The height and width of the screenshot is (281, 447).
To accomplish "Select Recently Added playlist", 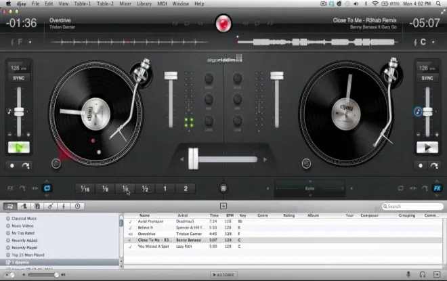I will (x=24, y=240).
